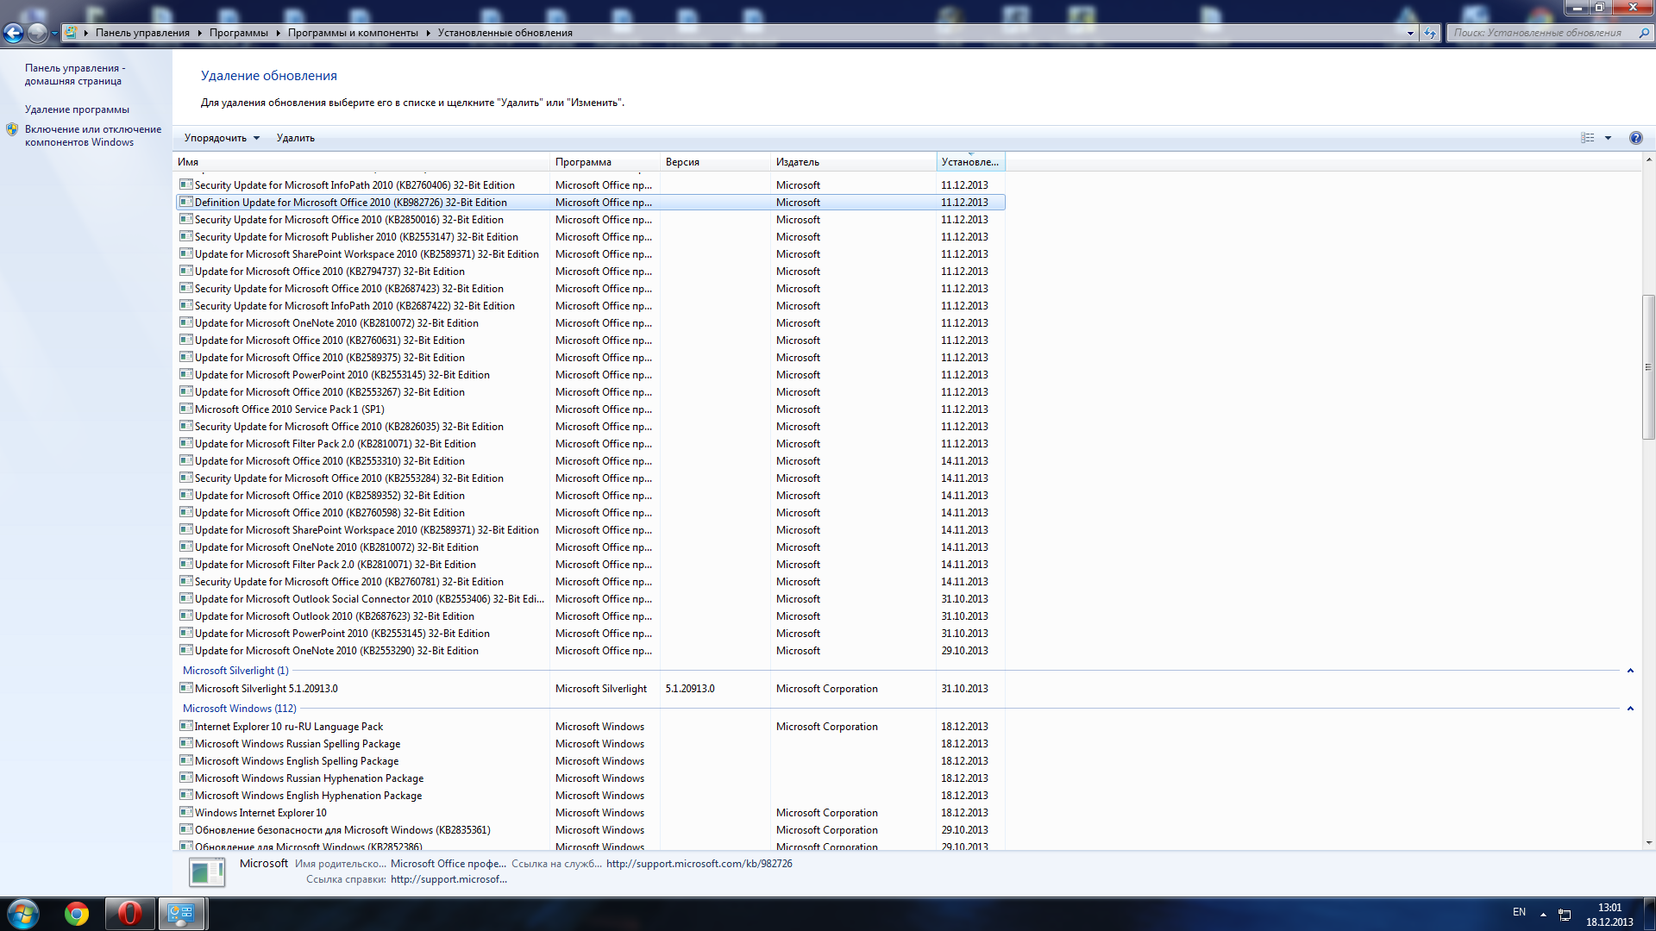Viewport: 1656px width, 931px height.
Task: Open the recent pages dropdown next to navigation arrows
Action: (54, 34)
